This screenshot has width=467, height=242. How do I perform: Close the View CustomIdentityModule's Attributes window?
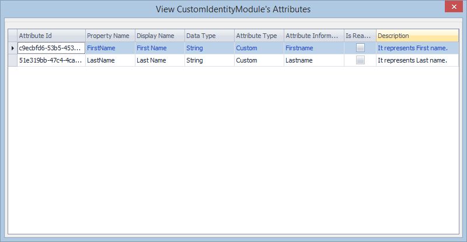coord(454,7)
